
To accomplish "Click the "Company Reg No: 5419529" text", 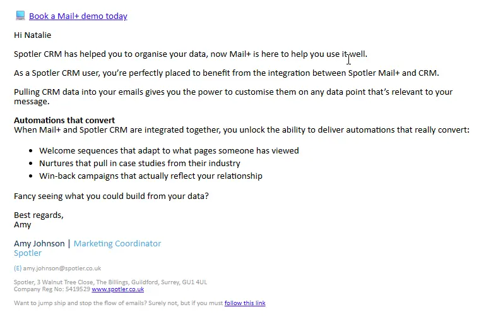I will pos(52,289).
